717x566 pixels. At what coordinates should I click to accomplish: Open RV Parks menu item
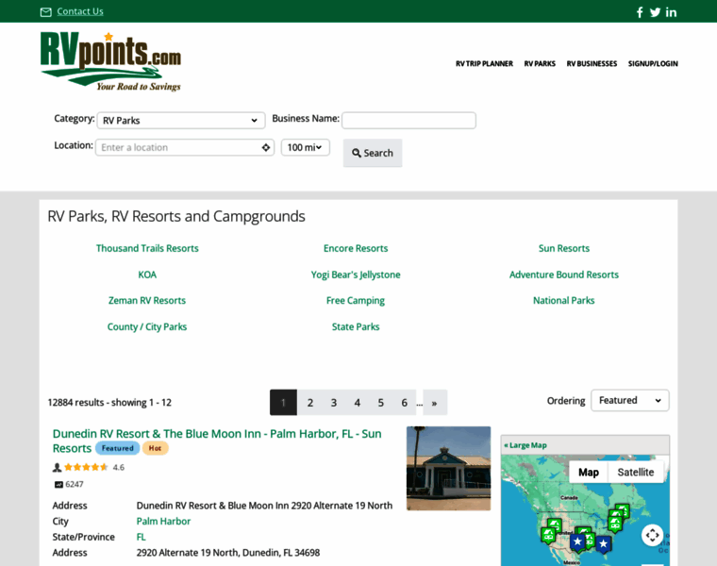(540, 63)
